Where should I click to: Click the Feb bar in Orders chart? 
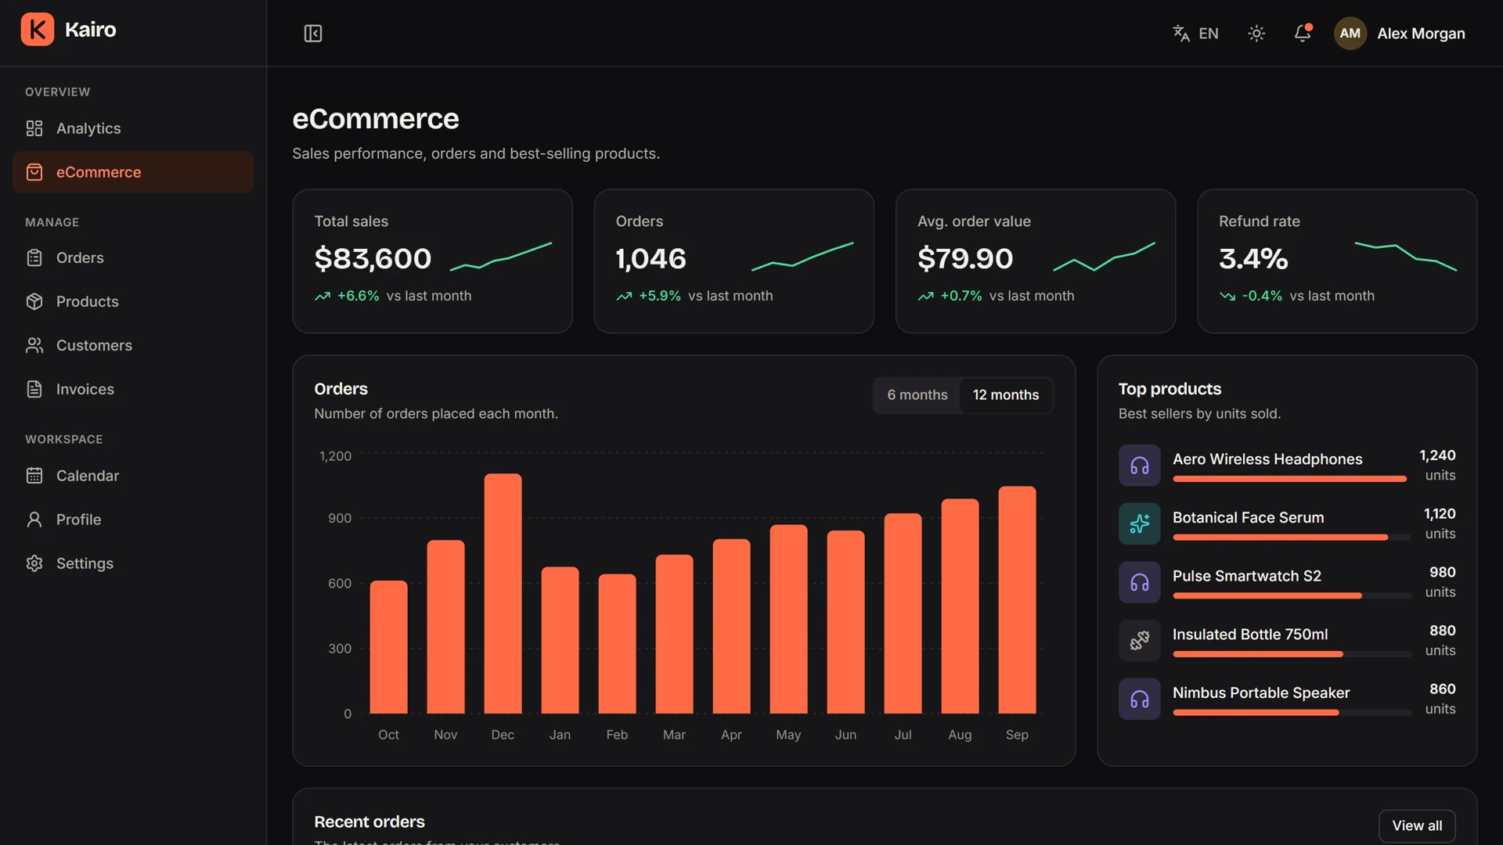[x=617, y=644]
